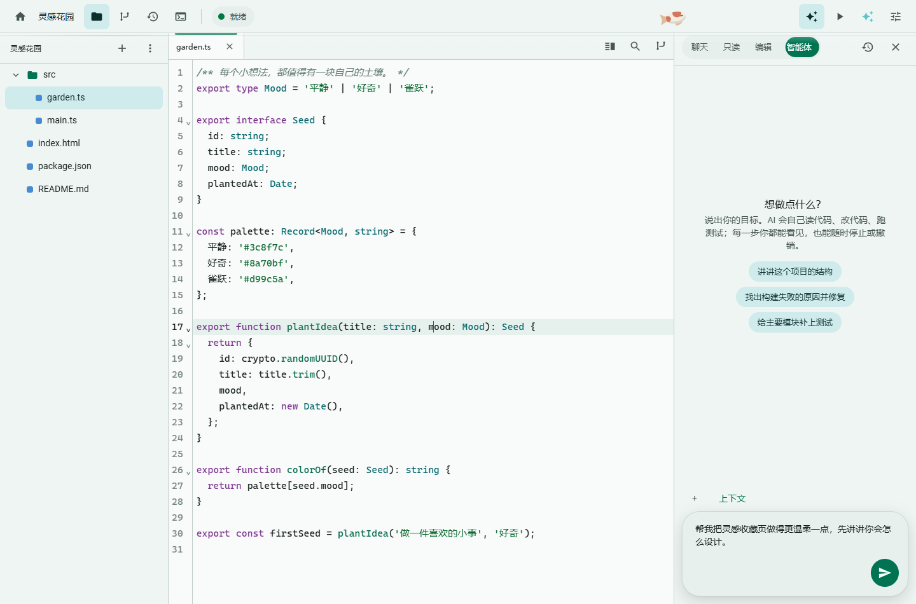Click suggestion 找出构建失败的原因并修复
The height and width of the screenshot is (604, 916).
795,297
